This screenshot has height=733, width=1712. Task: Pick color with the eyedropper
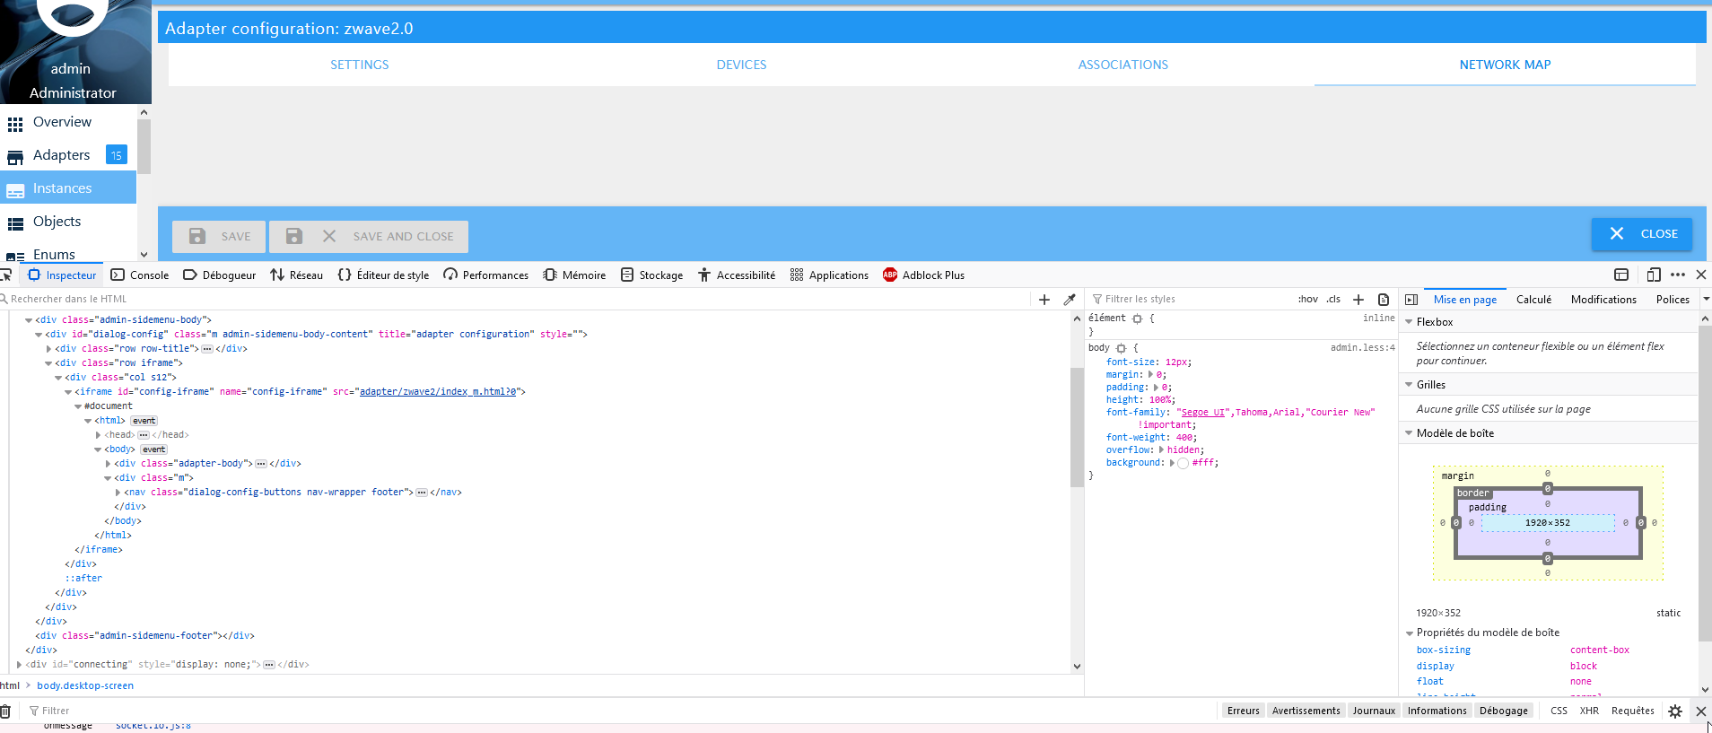(x=1070, y=300)
